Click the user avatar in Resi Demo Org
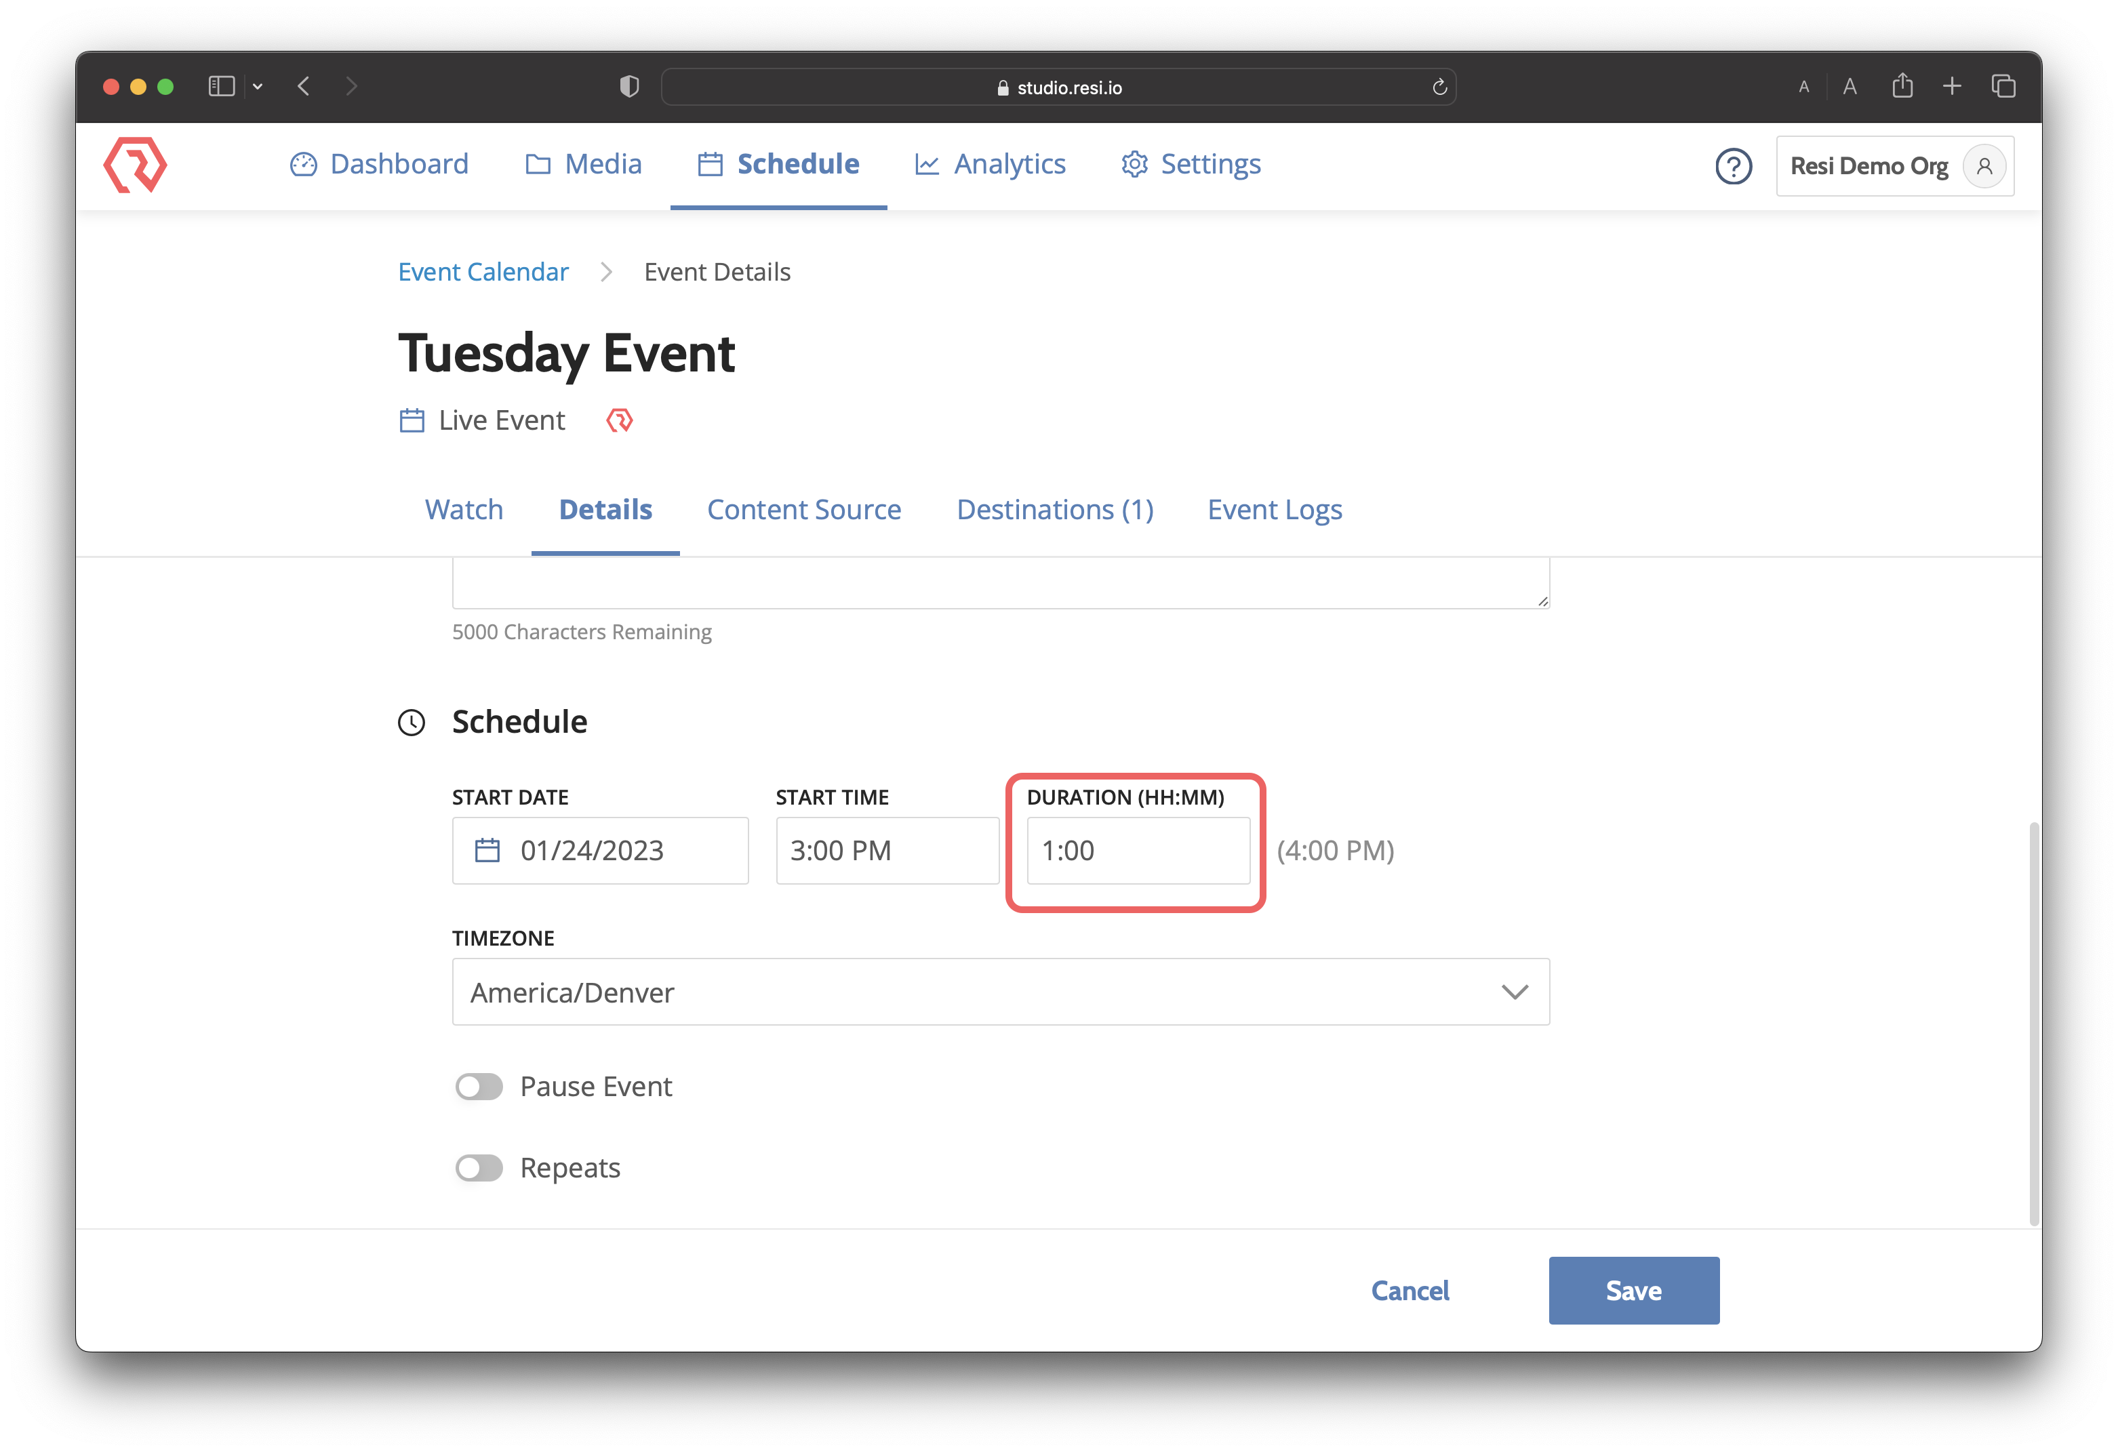 1985,166
